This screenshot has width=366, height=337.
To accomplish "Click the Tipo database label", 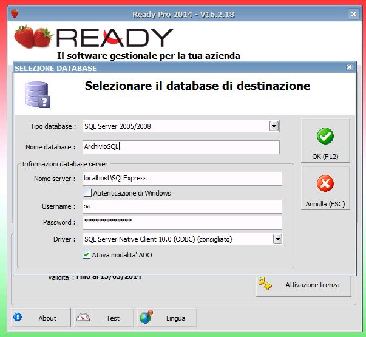I will click(53, 126).
